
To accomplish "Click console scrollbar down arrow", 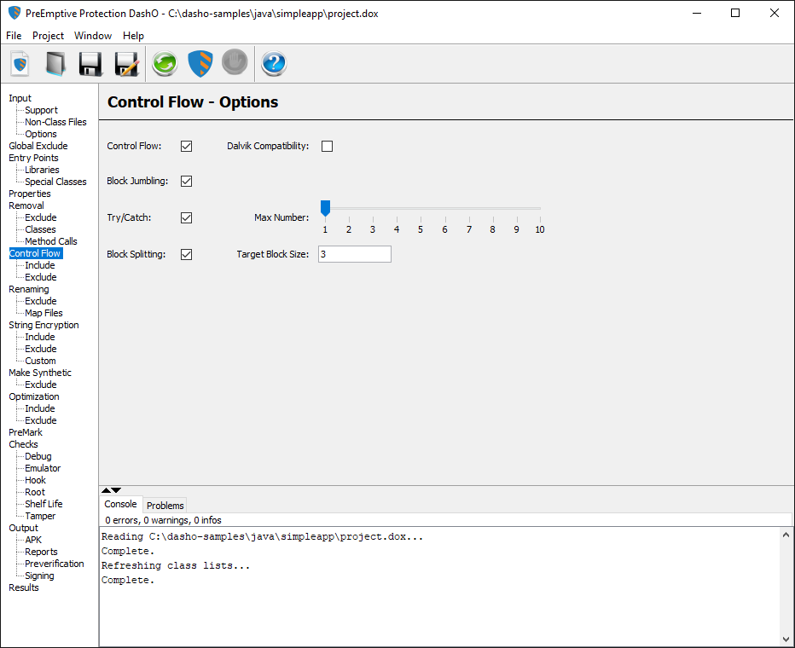I will tap(786, 639).
